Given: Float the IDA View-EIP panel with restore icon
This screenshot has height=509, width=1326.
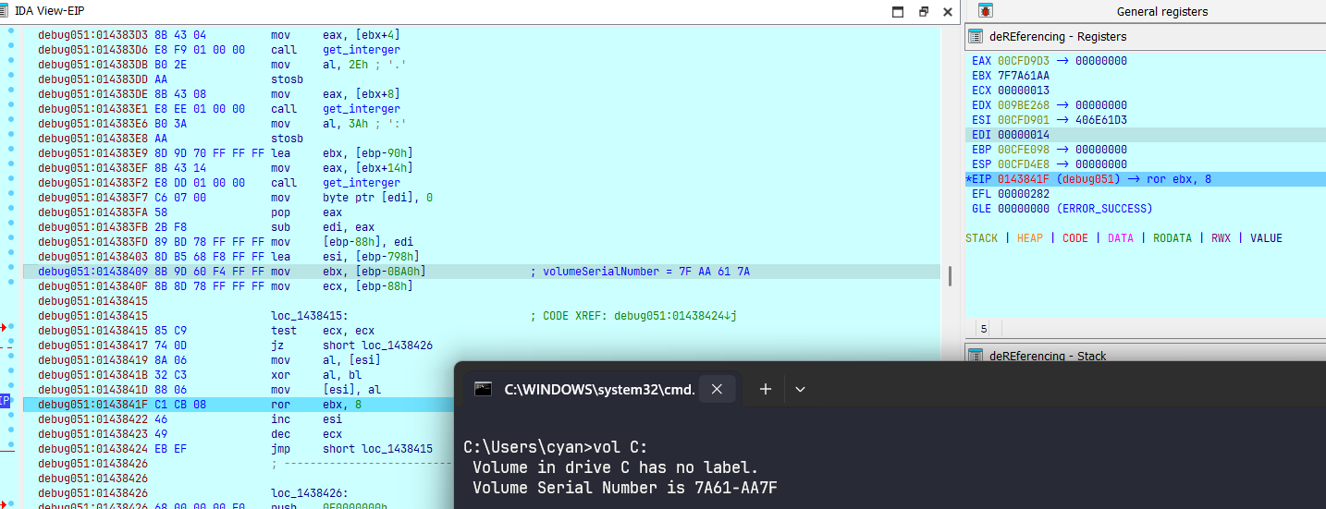Looking at the screenshot, I should (923, 11).
